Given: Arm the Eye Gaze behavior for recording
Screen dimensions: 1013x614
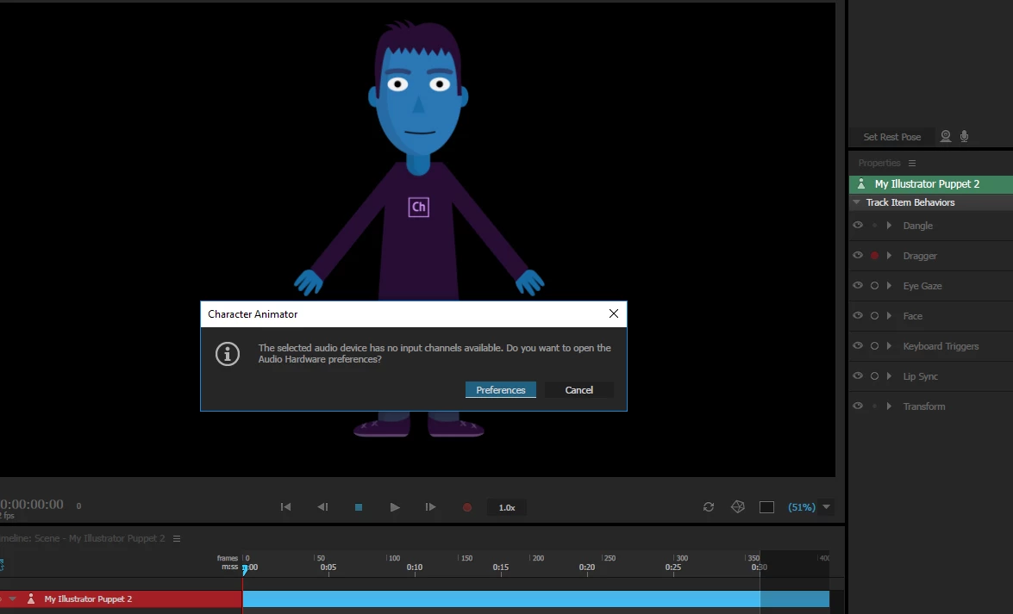Looking at the screenshot, I should tap(874, 286).
